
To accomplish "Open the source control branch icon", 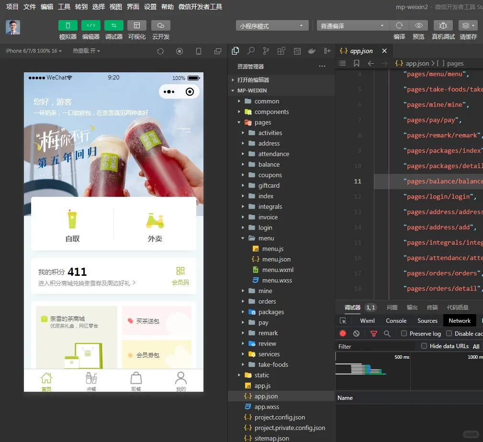I will pyautogui.click(x=266, y=51).
